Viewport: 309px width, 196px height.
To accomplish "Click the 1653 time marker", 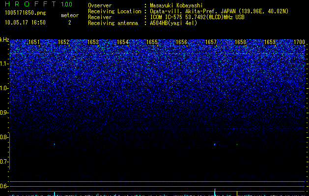I will [x=93, y=42].
